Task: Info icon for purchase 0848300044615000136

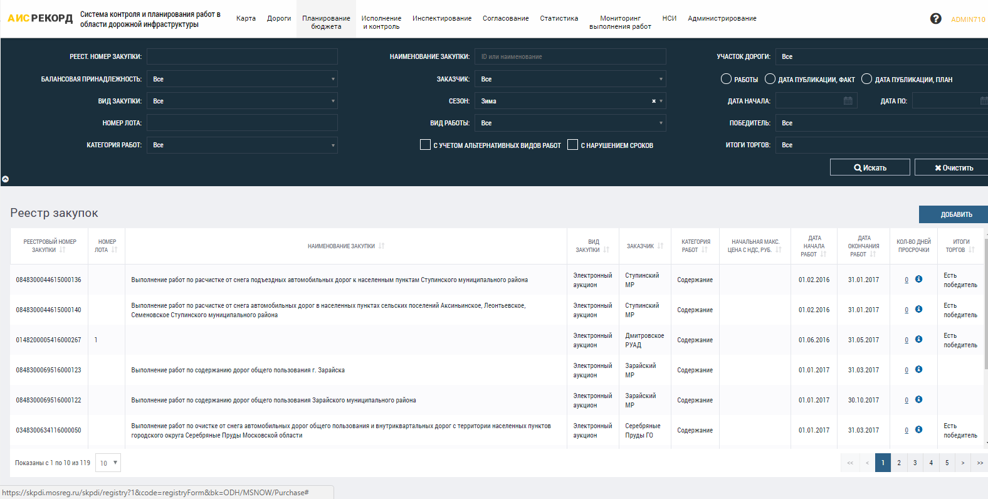Action: [x=918, y=279]
